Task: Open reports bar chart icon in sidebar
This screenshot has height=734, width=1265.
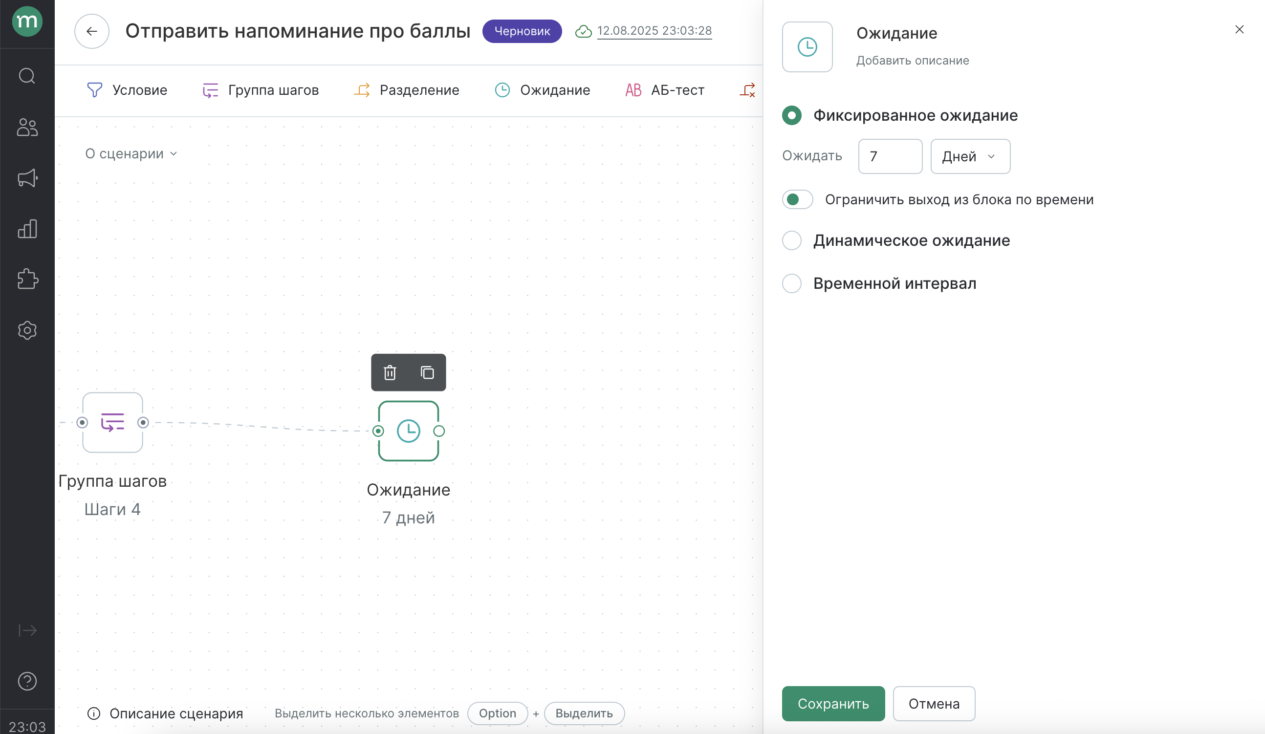Action: tap(27, 229)
